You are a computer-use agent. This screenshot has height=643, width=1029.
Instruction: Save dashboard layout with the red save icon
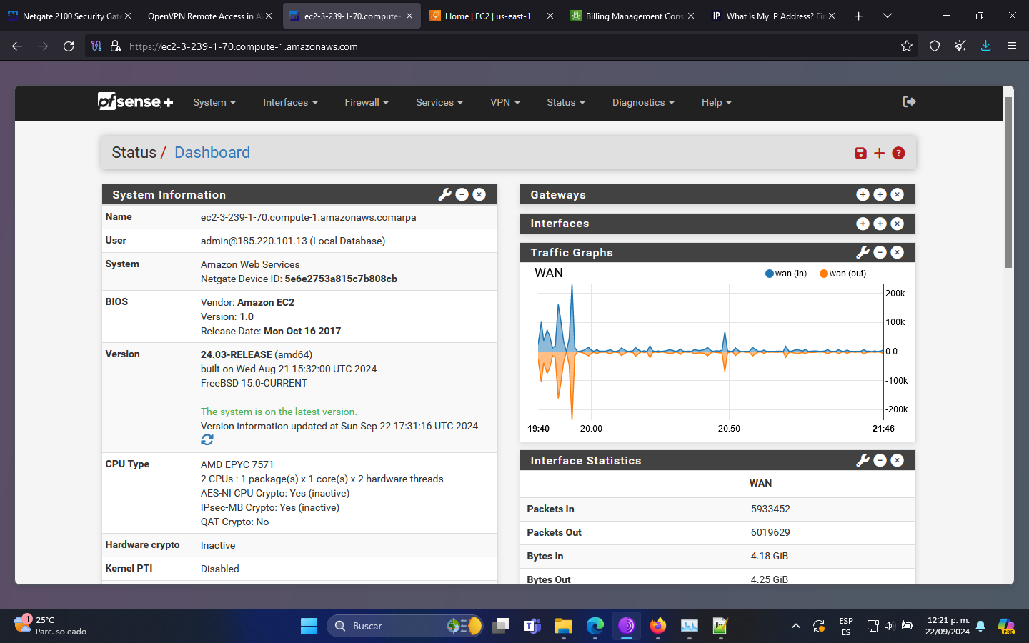[x=860, y=153]
